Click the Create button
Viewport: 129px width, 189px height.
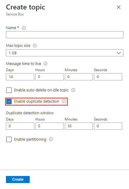(18, 179)
